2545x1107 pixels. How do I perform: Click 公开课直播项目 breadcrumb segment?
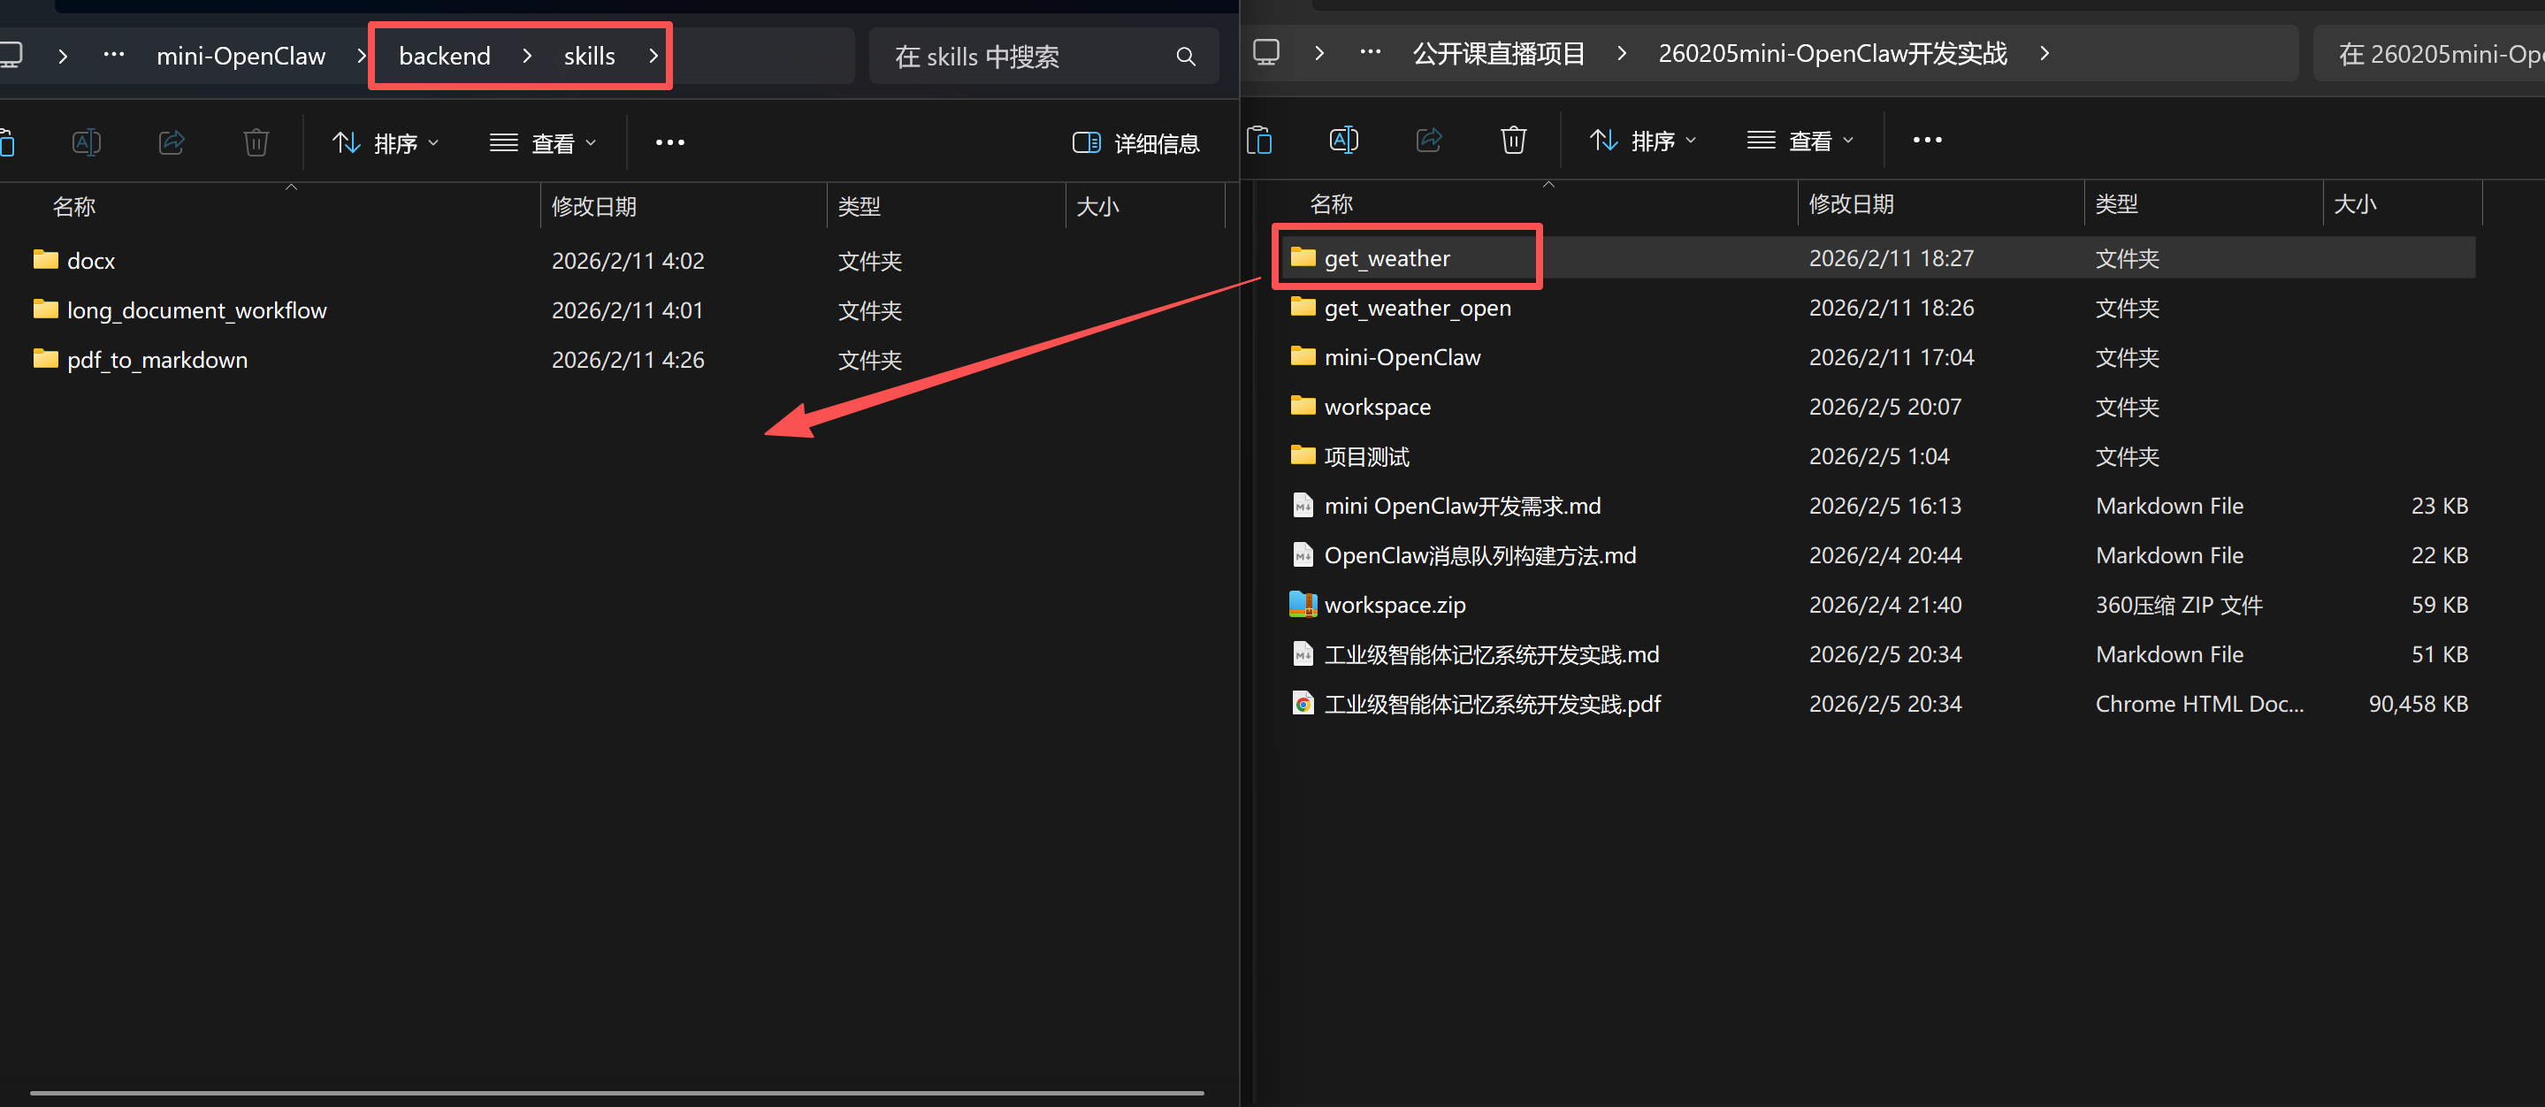tap(1499, 53)
